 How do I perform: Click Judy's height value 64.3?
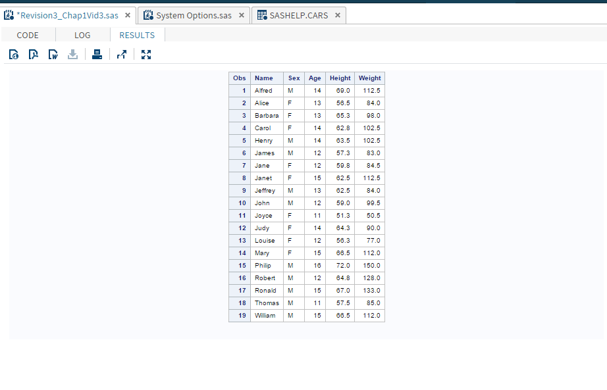pos(340,228)
